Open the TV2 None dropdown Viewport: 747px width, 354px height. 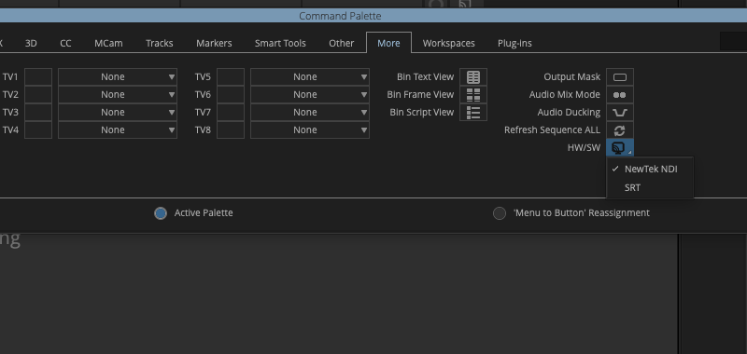118,95
